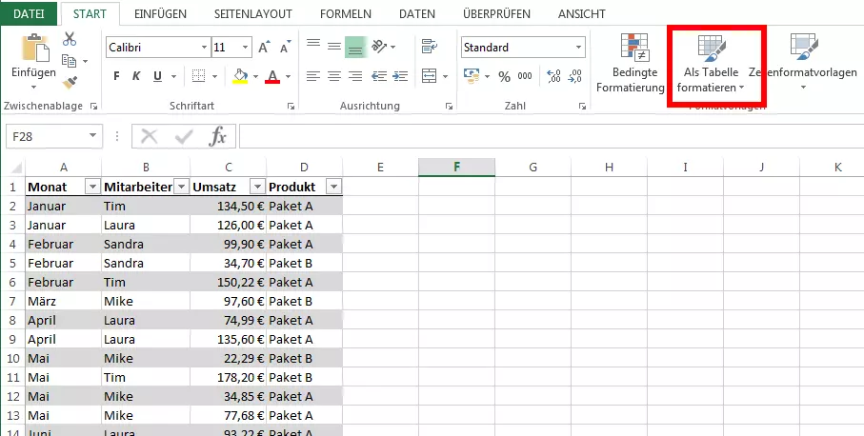Open the Zahl dialog launcher

[582, 107]
